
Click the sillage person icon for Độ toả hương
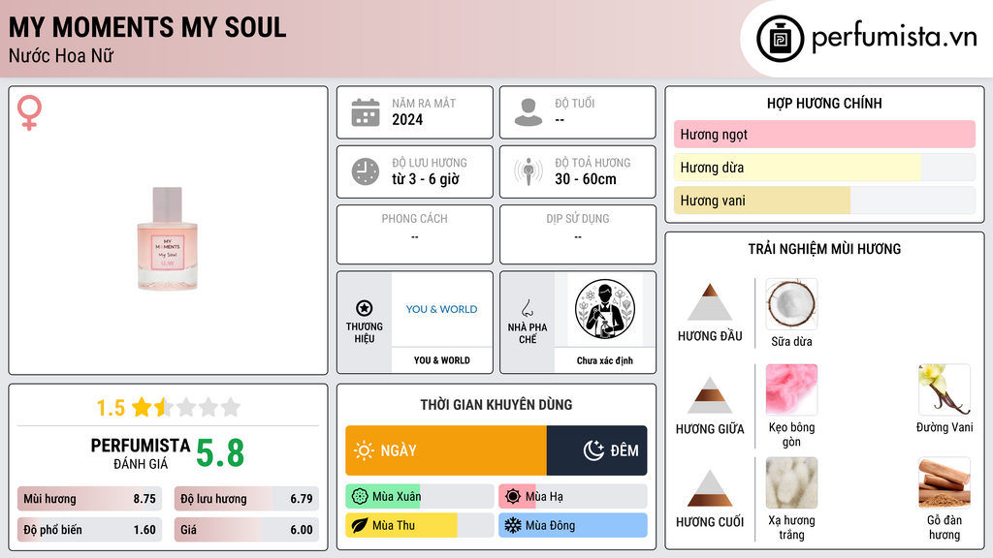pos(529,171)
